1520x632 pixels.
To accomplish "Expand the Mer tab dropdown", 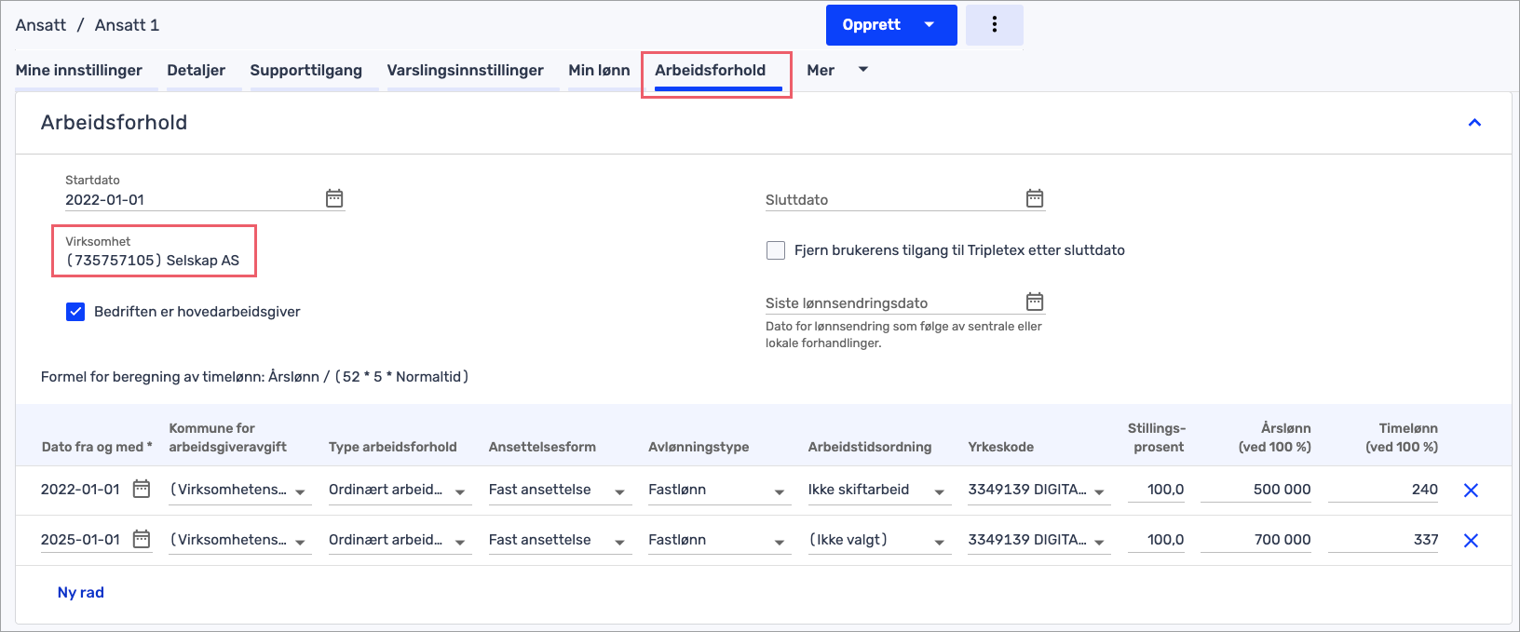I will coord(863,70).
